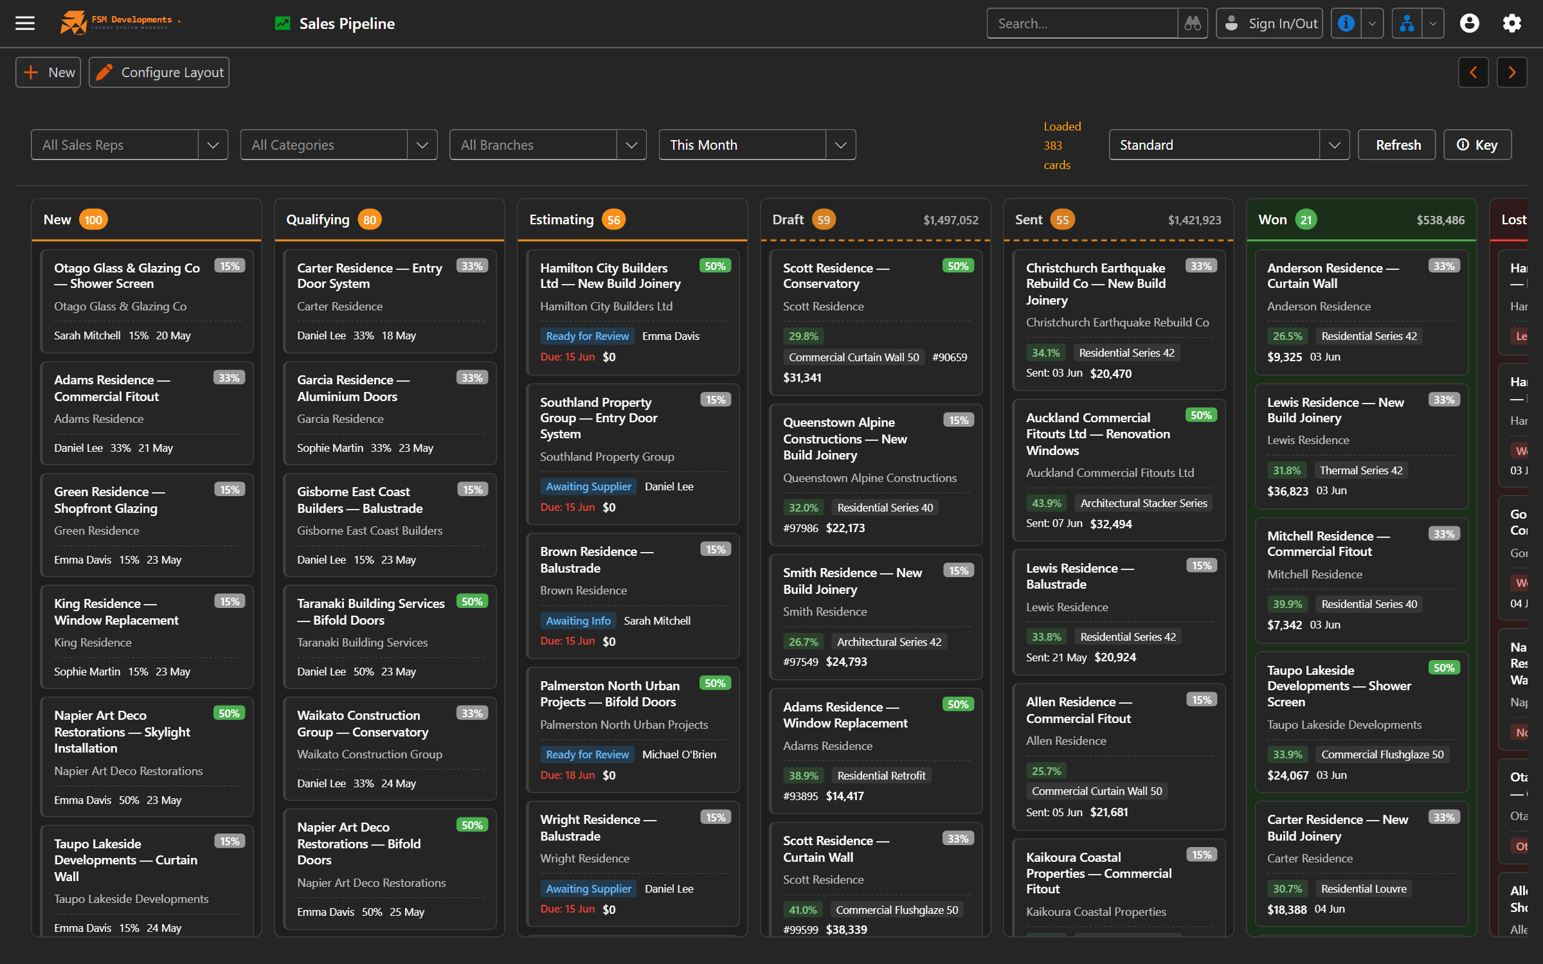Open Kaikoura Coastal Properties Commercial Fitout card
The height and width of the screenshot is (964, 1543).
click(x=1118, y=887)
